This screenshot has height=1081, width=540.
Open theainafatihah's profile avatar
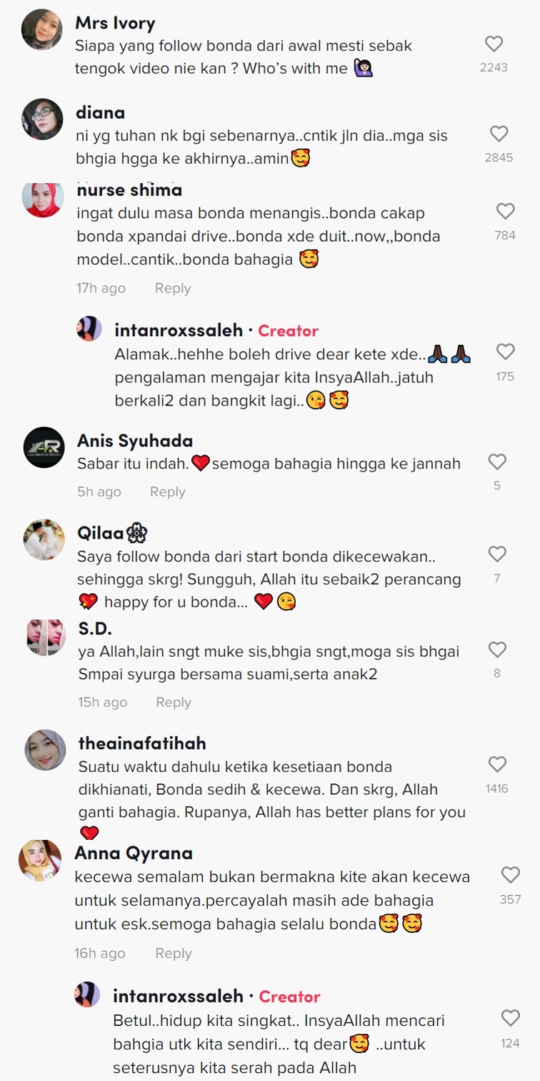[x=45, y=750]
